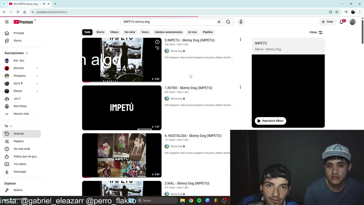364x205 pixels.
Task: Open Spotify from the taskbar
Action: point(199,200)
